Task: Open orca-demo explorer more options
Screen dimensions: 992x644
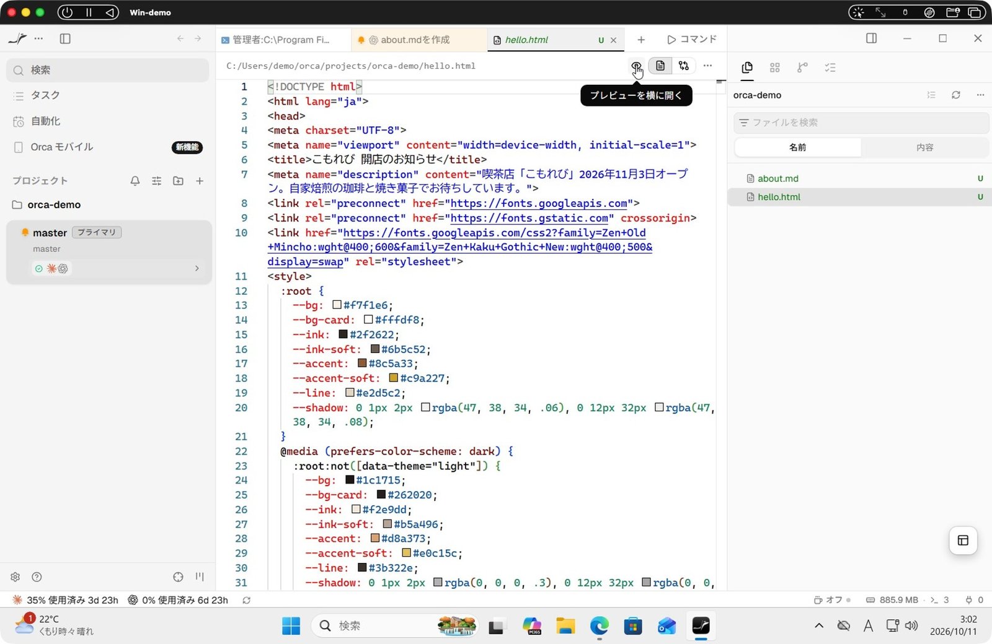Action: (980, 95)
